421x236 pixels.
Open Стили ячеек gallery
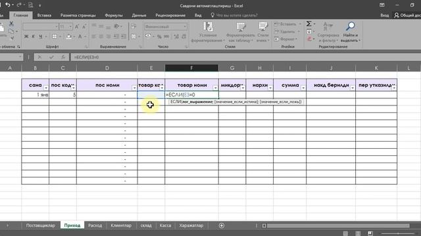tap(263, 32)
